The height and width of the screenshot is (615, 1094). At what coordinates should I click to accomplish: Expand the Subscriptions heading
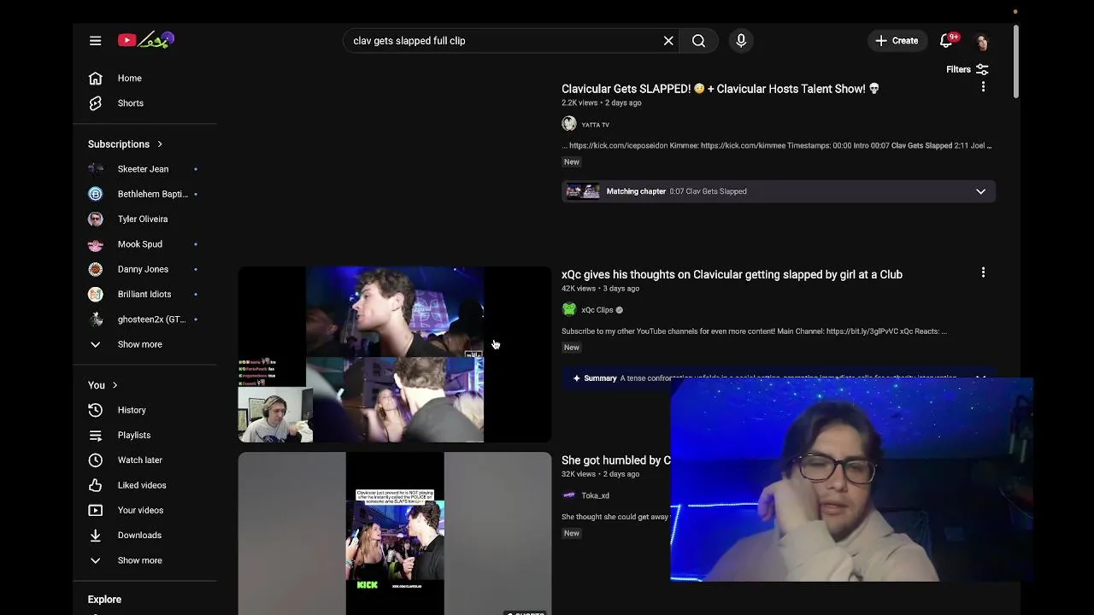126,143
